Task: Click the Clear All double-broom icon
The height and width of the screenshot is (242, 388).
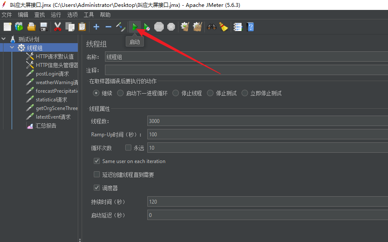Action: click(197, 27)
